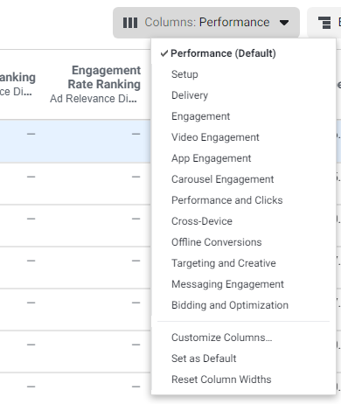Select Messaging Engagement preset
Screen dimensions: 341x404
227,284
